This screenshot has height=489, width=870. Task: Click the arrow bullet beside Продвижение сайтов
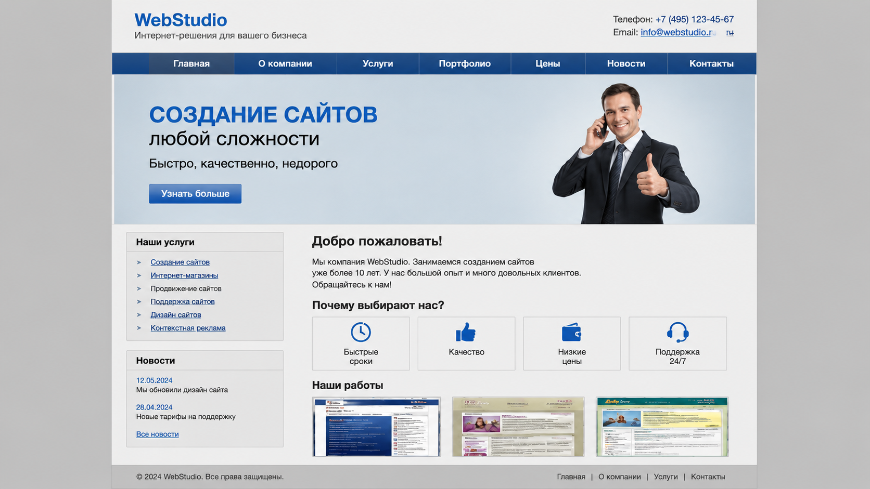139,288
